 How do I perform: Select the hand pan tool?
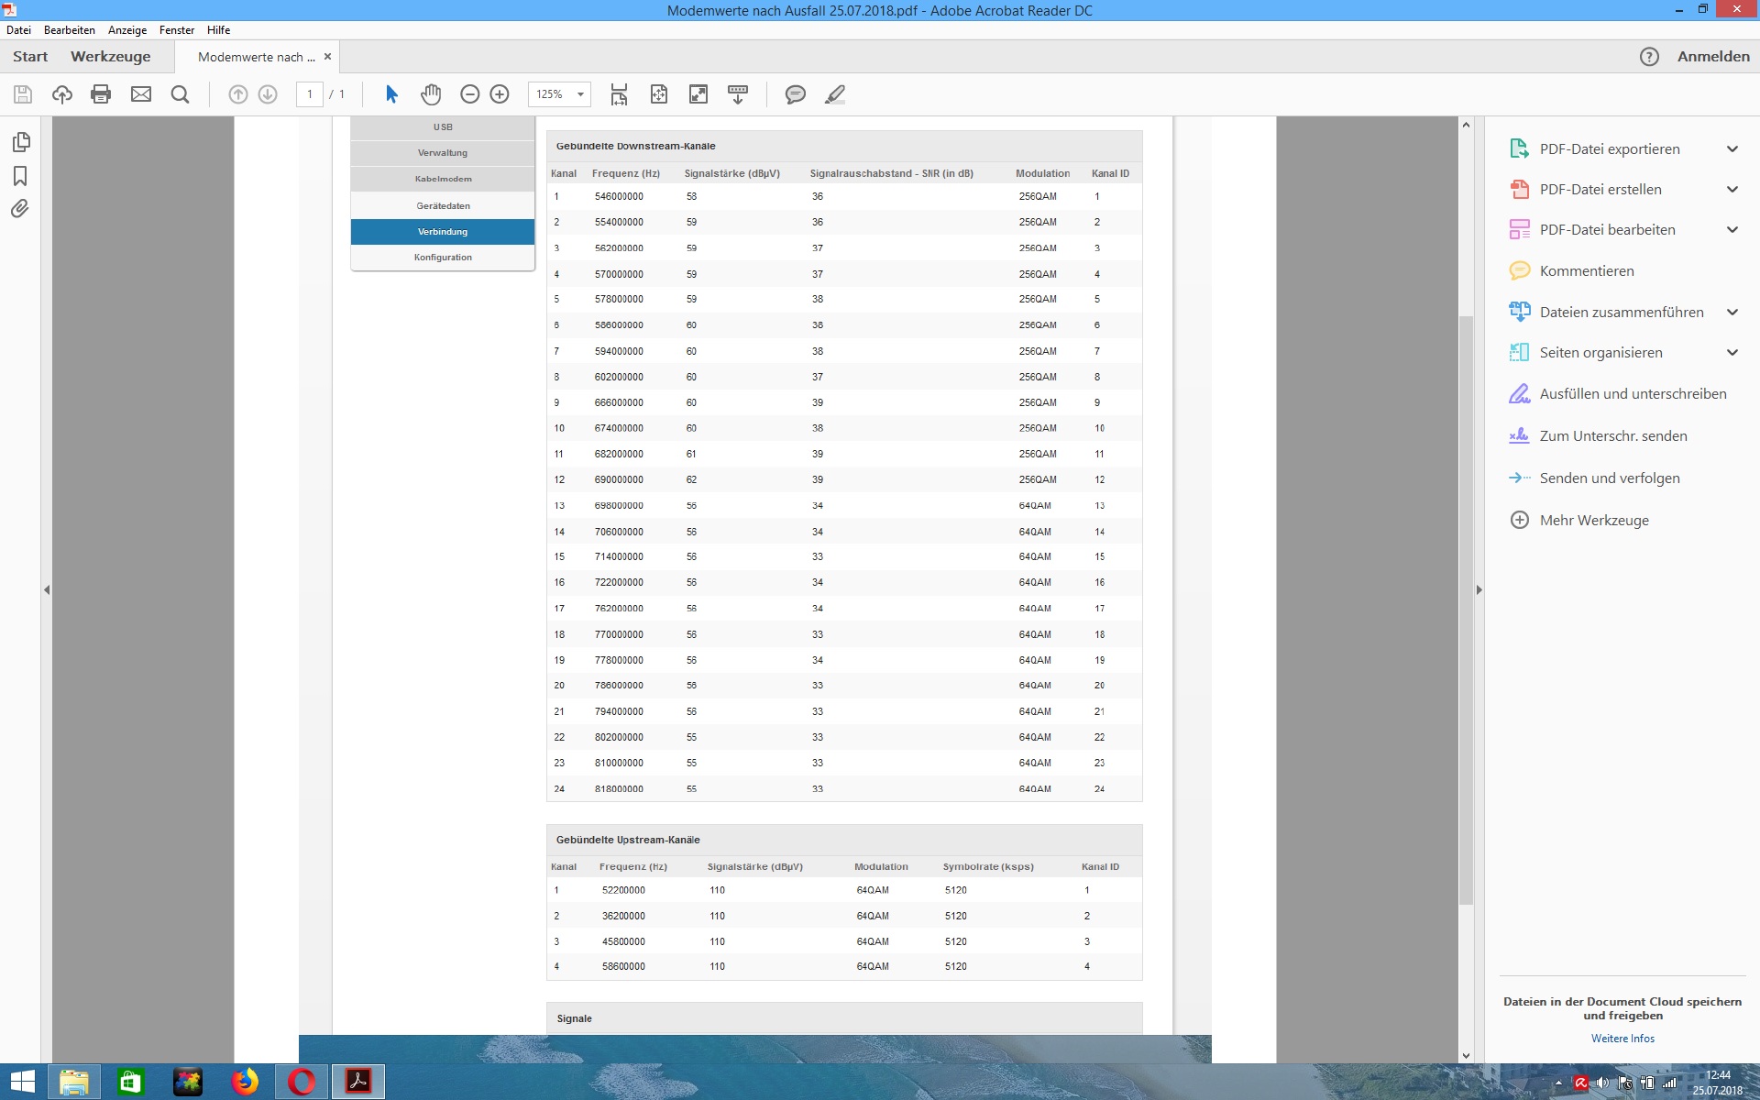(x=431, y=94)
